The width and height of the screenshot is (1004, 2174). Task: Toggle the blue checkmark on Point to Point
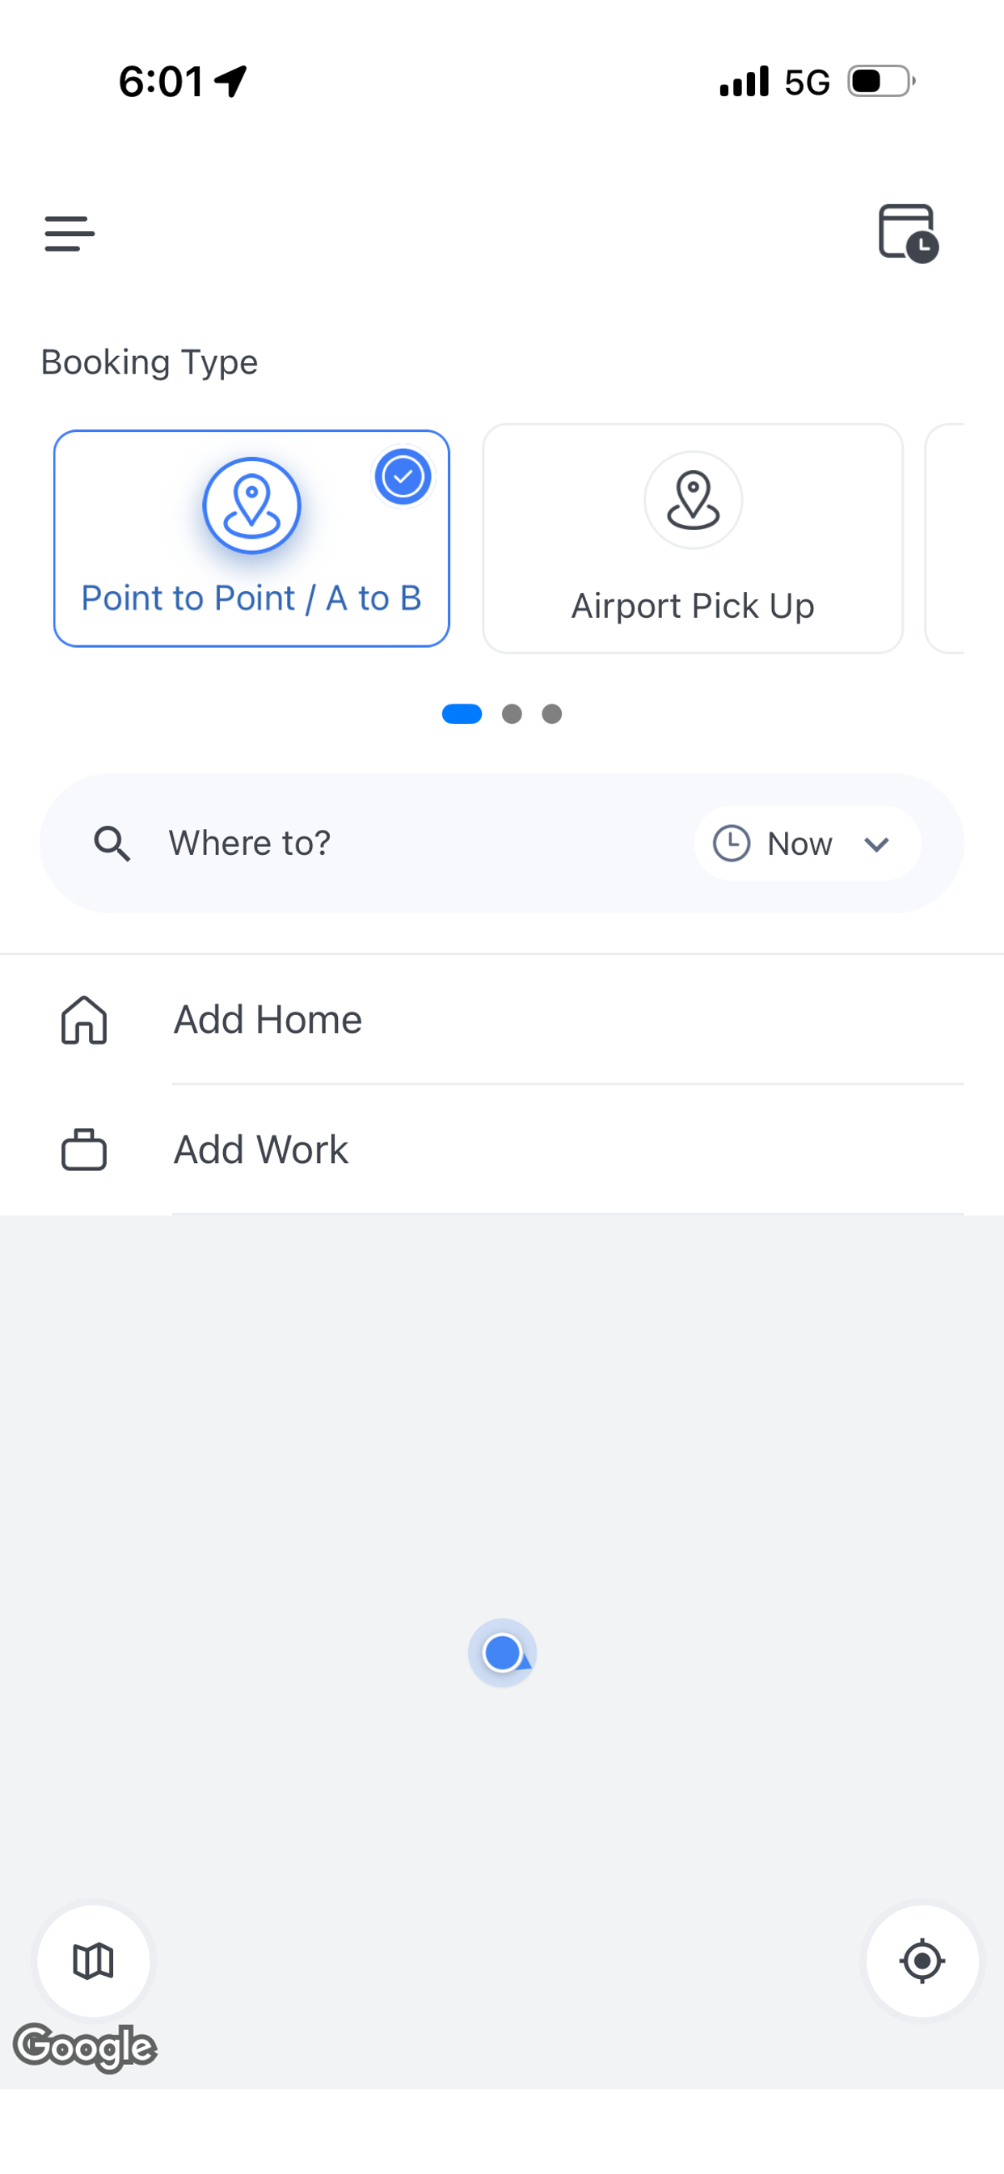(403, 477)
